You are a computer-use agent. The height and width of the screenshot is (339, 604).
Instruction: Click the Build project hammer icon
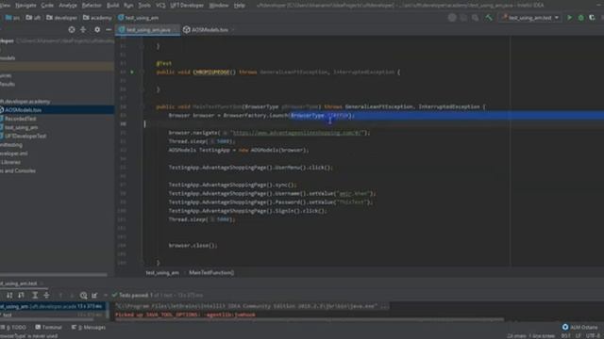489,18
